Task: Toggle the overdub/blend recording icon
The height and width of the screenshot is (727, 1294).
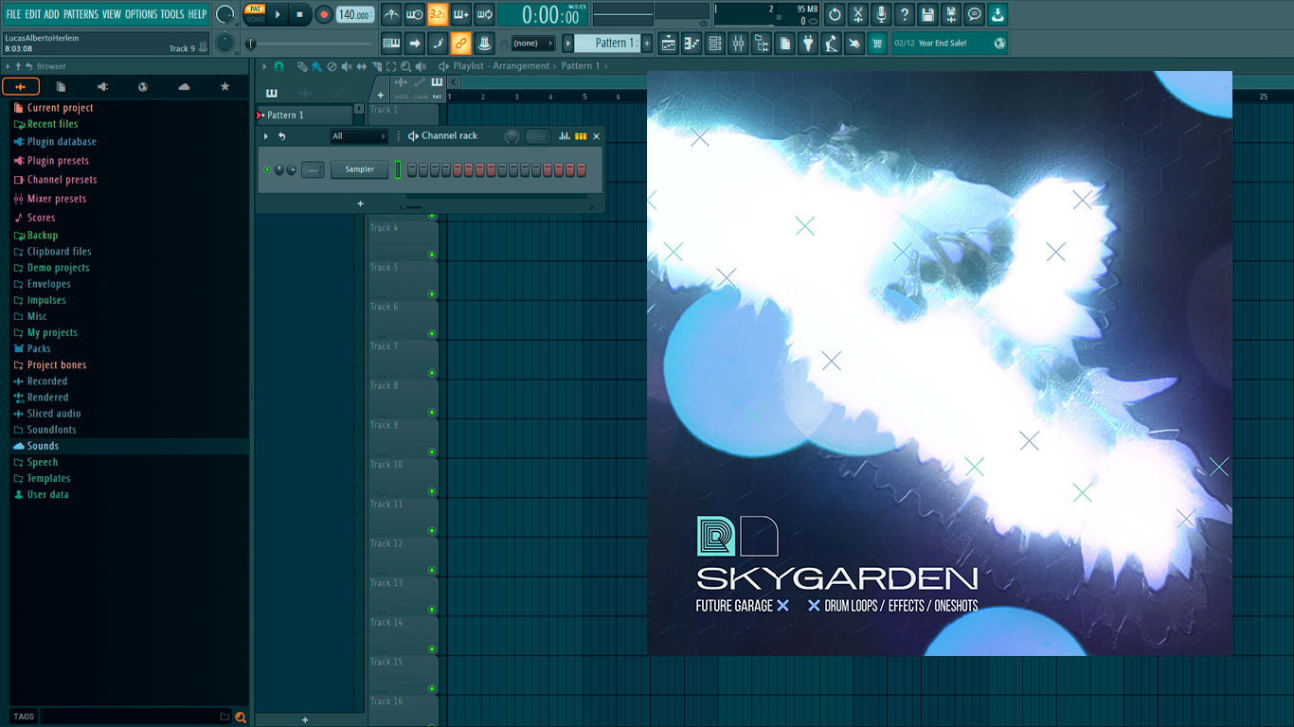Action: point(461,14)
